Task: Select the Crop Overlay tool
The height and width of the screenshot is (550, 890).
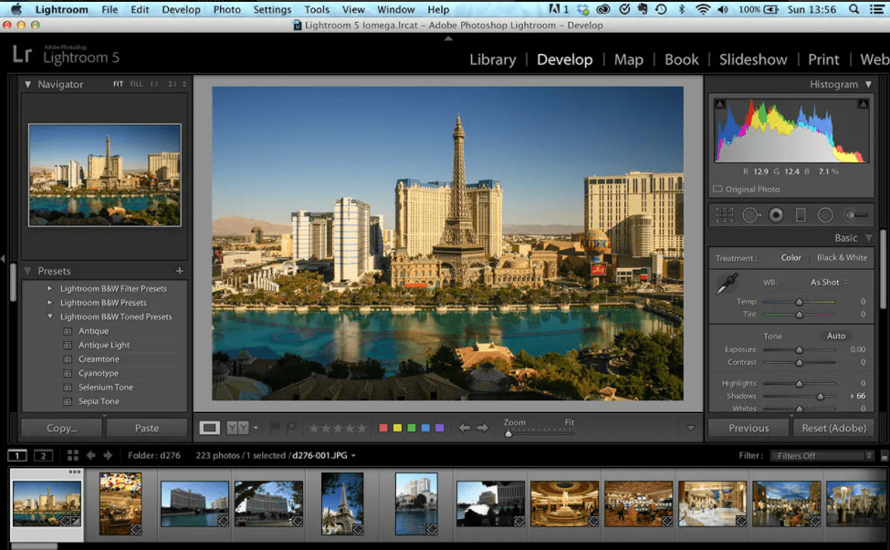Action: pyautogui.click(x=725, y=214)
